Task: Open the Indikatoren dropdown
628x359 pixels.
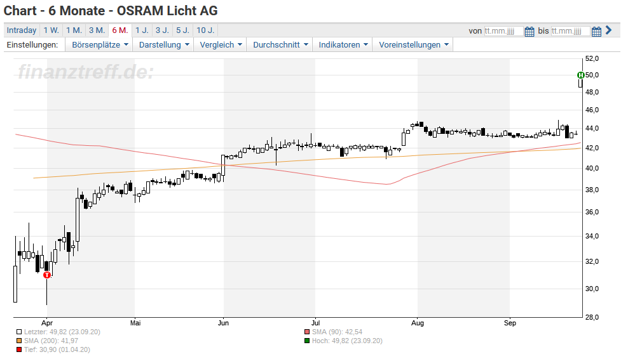Action: 343,45
